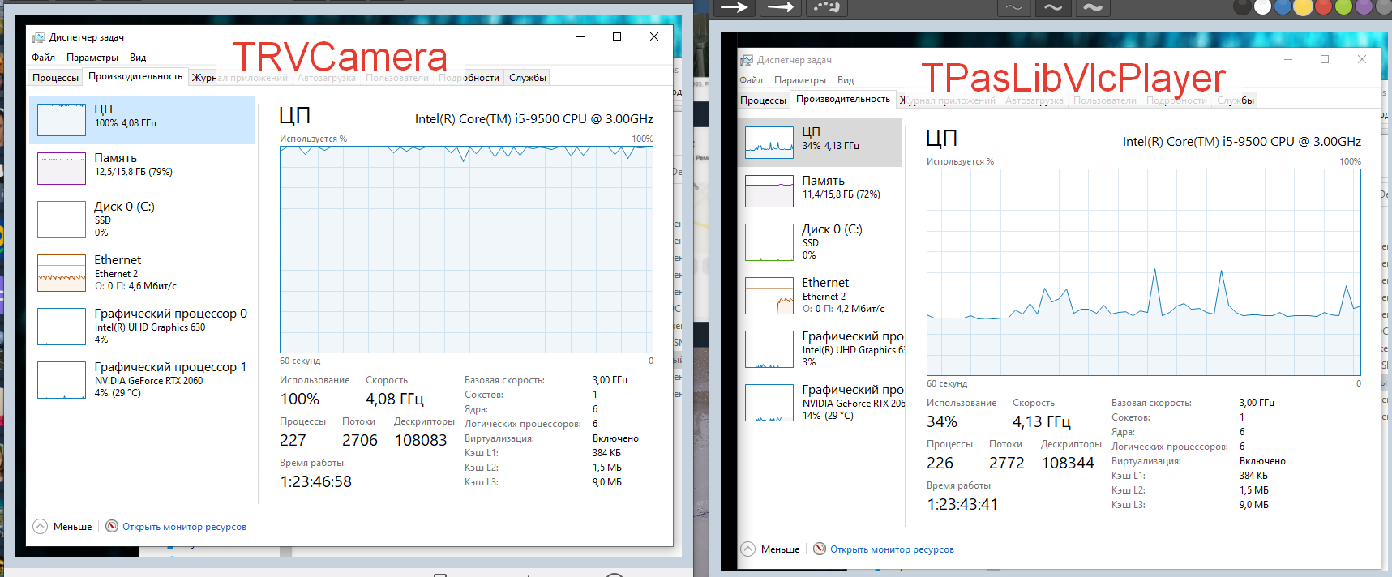1392x577 pixels.
Task: Select ЦП 100% item in left sidebar
Action: pos(143,120)
